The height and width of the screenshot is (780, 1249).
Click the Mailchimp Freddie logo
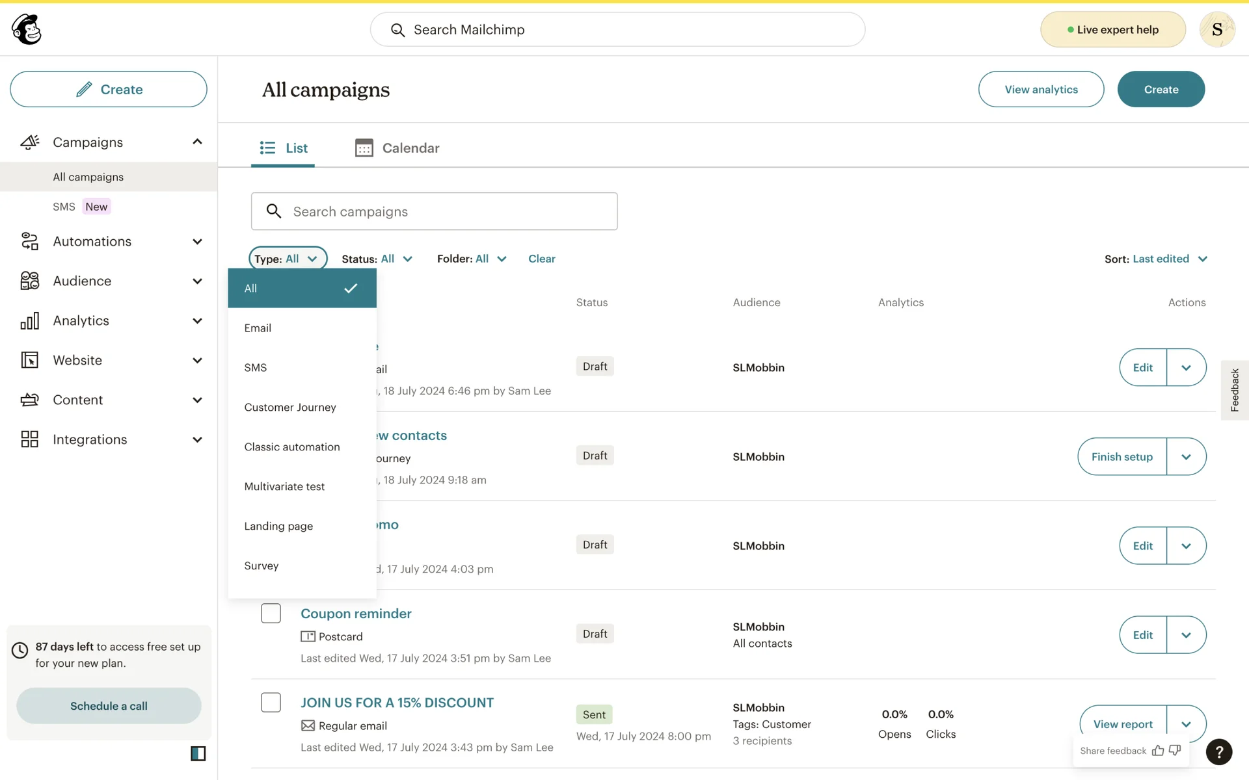coord(27,29)
